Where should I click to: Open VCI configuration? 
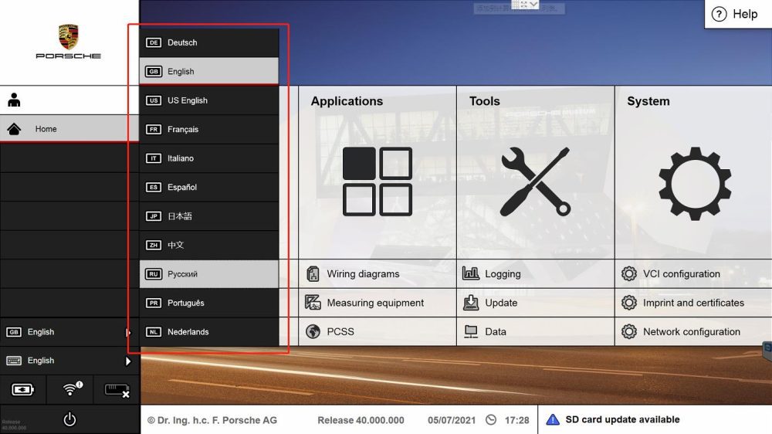point(681,274)
